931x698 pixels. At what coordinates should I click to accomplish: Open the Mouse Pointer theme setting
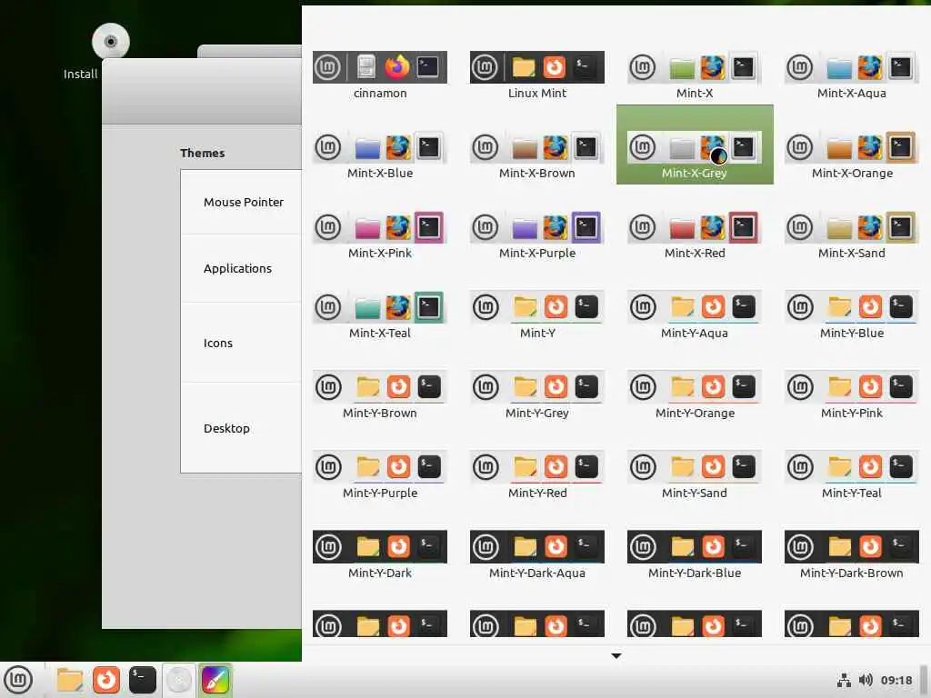[242, 203]
